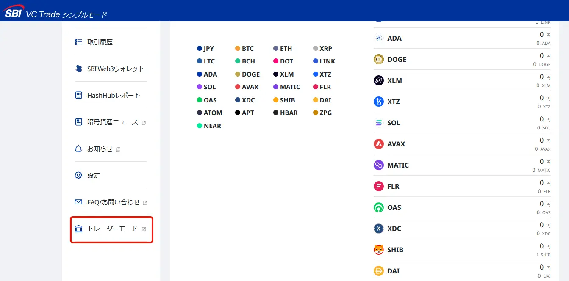Click the JPY legend color dot
569x281 pixels.
[x=200, y=48]
